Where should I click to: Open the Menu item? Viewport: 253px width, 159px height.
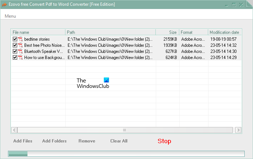pos(10,16)
